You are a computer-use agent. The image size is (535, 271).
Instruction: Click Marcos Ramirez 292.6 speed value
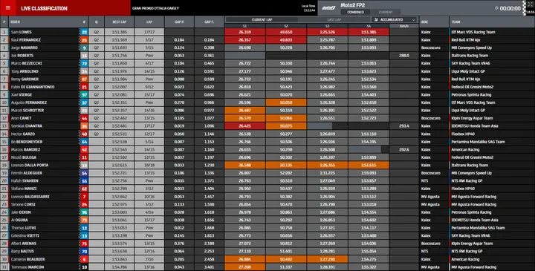pos(404,150)
